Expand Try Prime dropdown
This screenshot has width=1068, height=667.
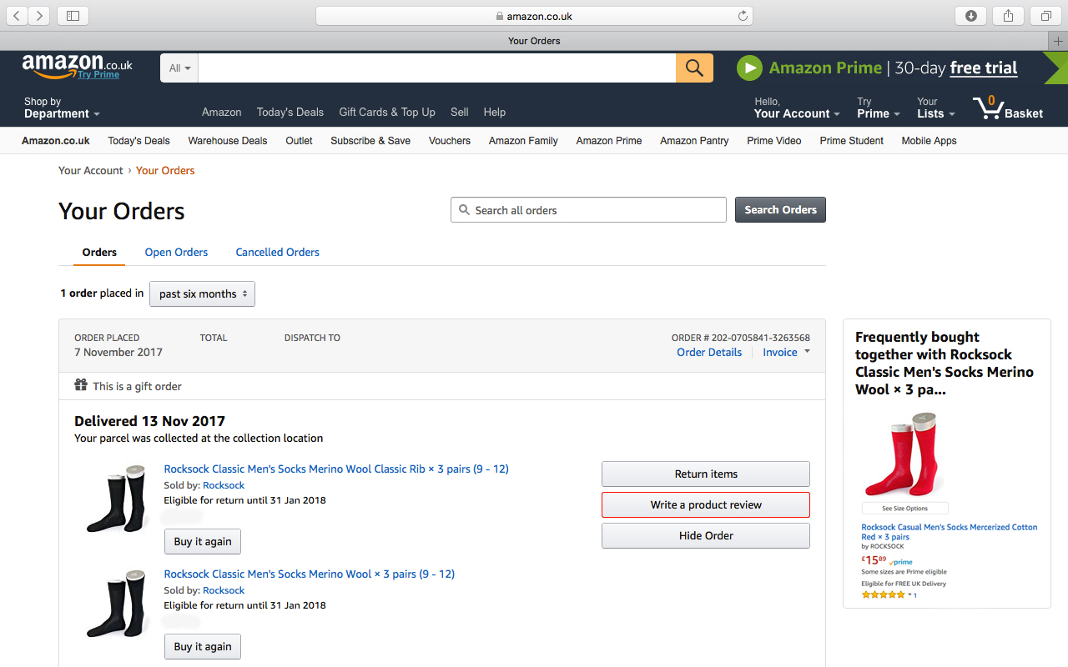tap(878, 108)
